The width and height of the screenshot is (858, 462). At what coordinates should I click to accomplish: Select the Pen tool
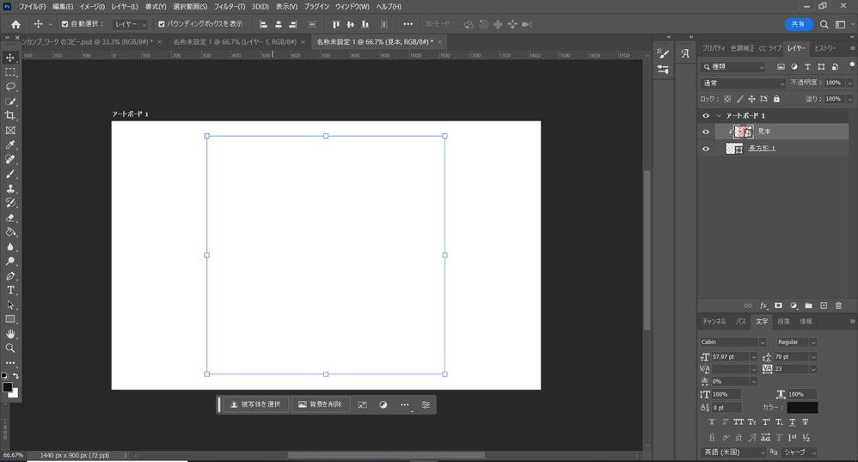tap(10, 276)
